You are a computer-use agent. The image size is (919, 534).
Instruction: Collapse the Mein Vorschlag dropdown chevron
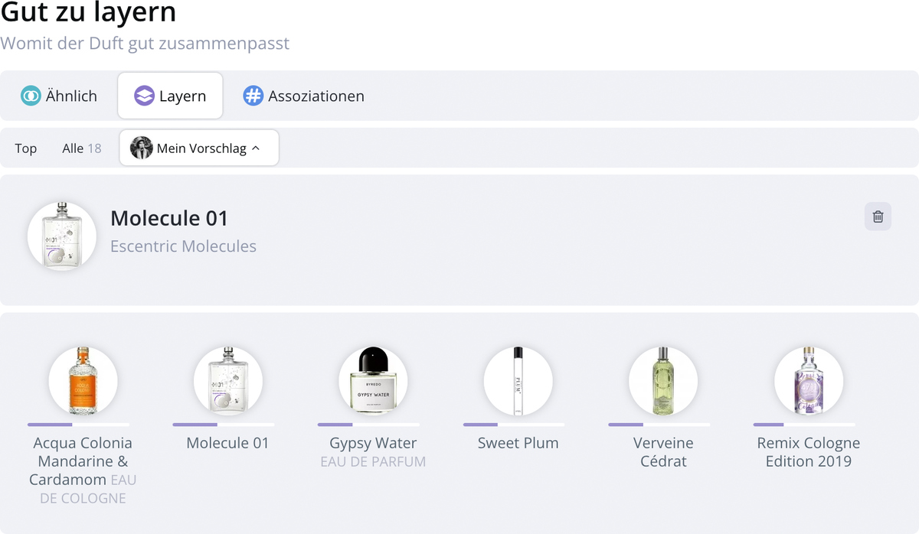[x=256, y=148]
